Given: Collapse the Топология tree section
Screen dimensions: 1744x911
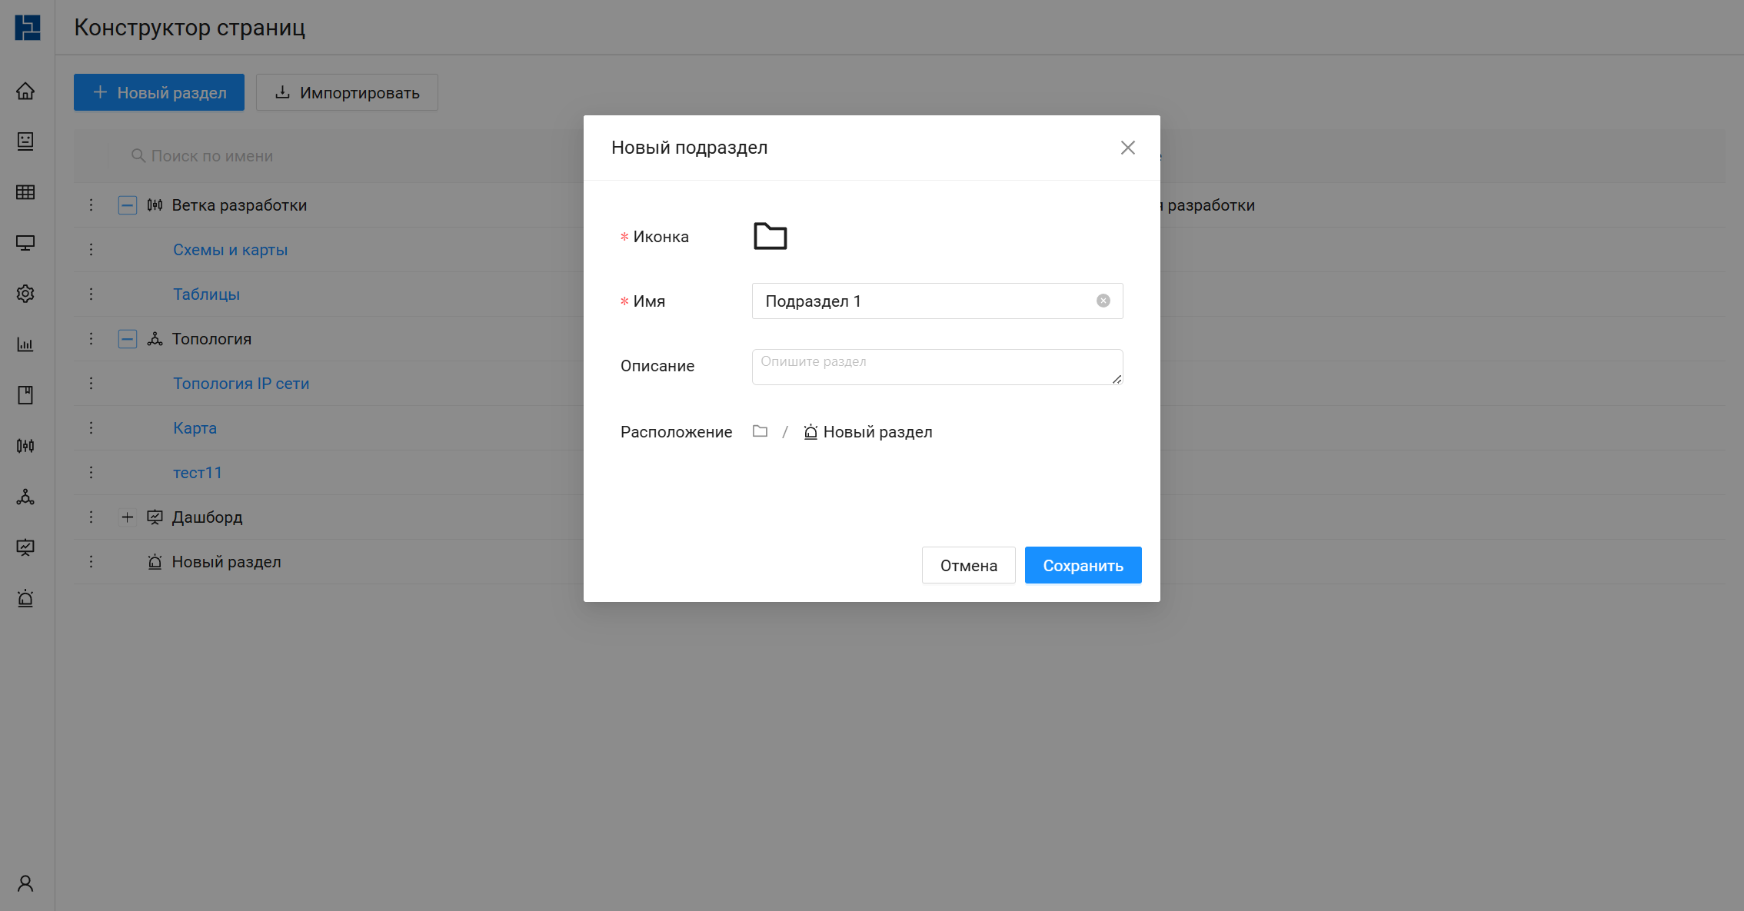Looking at the screenshot, I should 128,339.
